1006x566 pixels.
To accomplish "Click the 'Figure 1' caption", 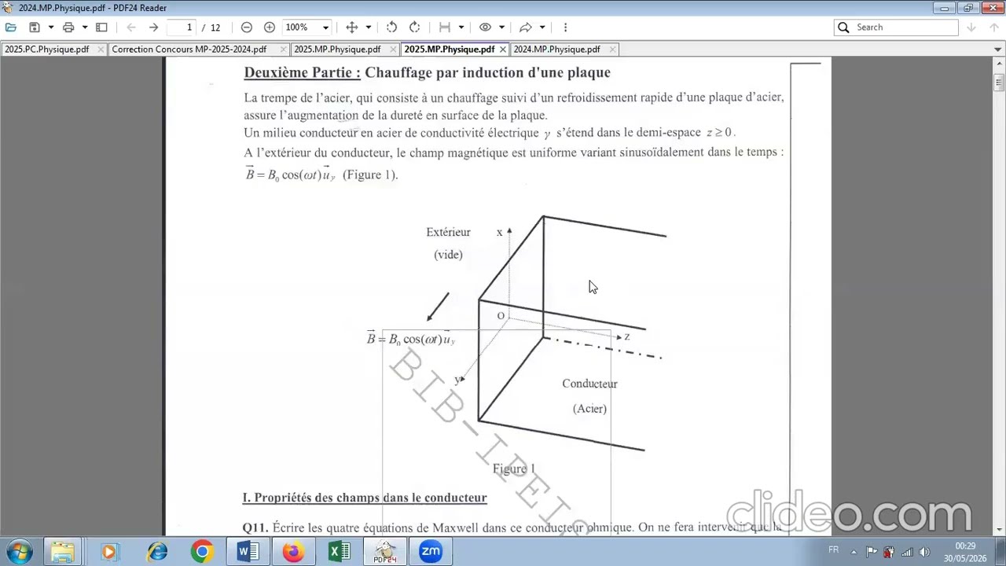I will [x=514, y=469].
